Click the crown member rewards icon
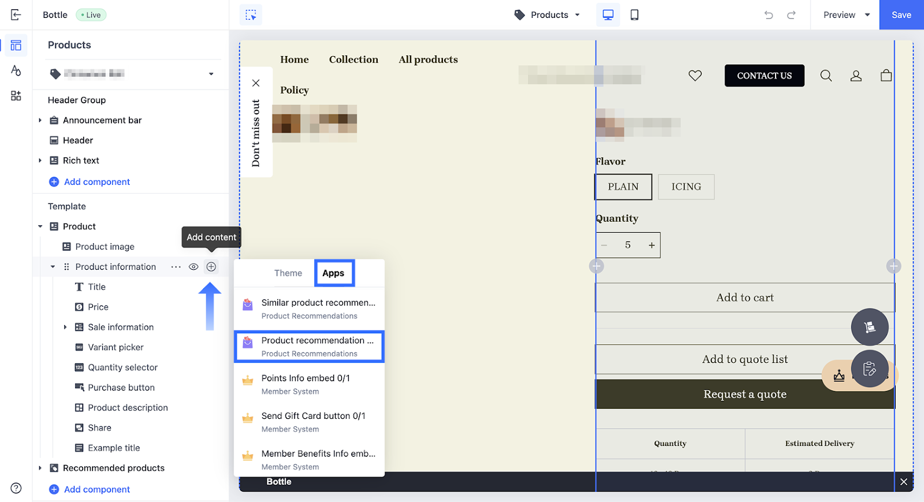This screenshot has width=924, height=502. click(839, 376)
